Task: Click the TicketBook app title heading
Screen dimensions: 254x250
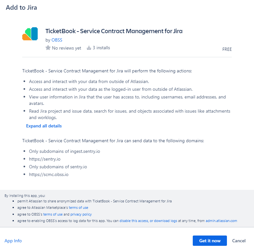Action: (x=114, y=31)
